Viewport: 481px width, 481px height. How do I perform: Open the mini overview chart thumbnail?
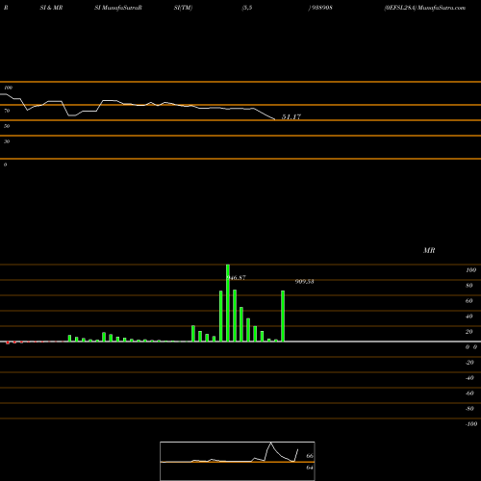point(238,461)
